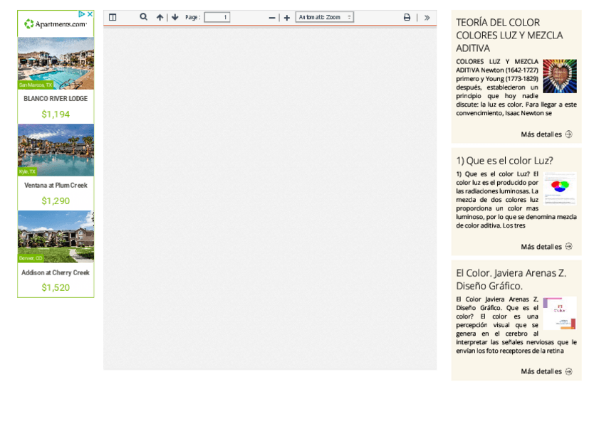Go to the previous page arrow

(x=160, y=17)
